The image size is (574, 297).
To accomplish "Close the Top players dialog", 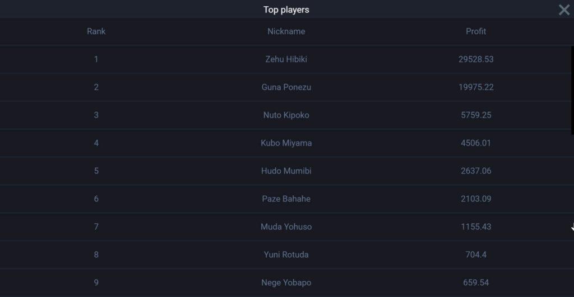I will tap(564, 10).
